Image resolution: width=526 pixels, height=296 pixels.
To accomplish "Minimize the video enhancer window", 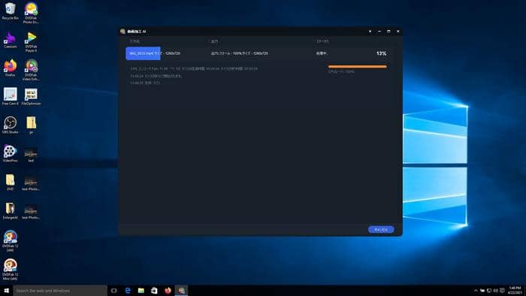I will pos(379,32).
